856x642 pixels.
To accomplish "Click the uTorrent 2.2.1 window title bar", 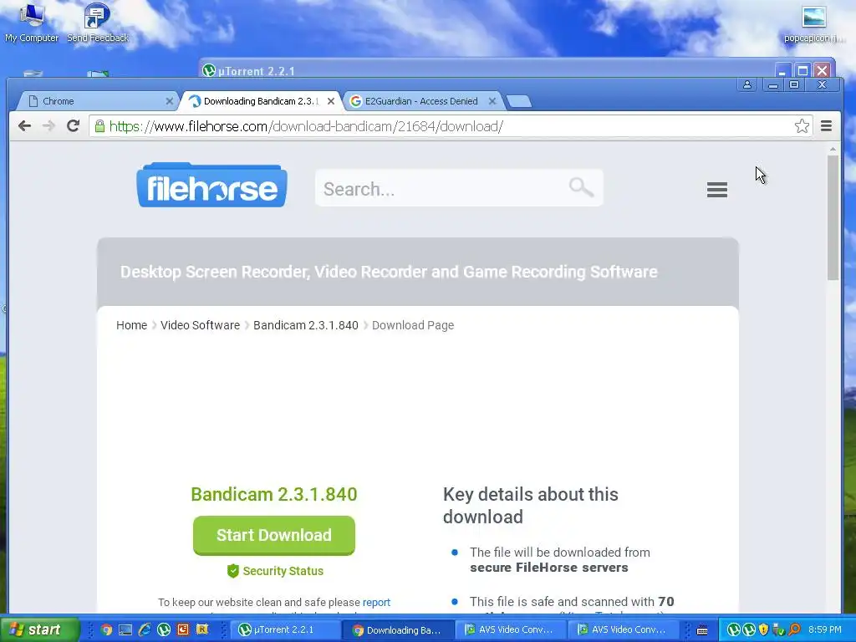I will (486, 70).
